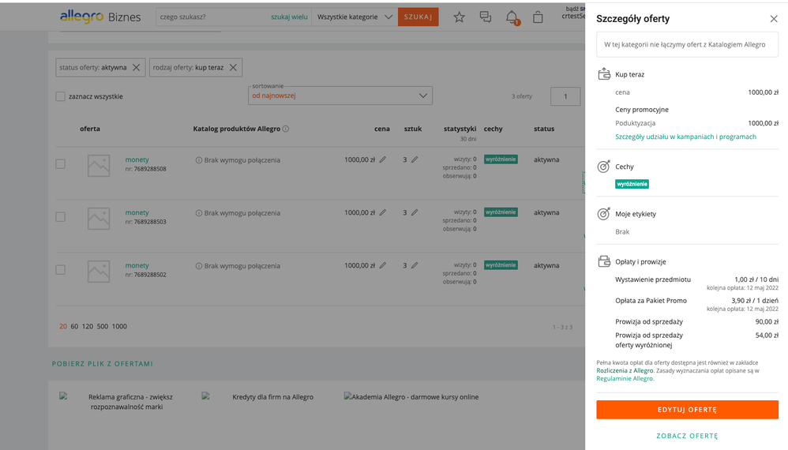788x450 pixels.
Task: Click POBIERZ PLIK Z OFERTAMI
Action: click(103, 364)
